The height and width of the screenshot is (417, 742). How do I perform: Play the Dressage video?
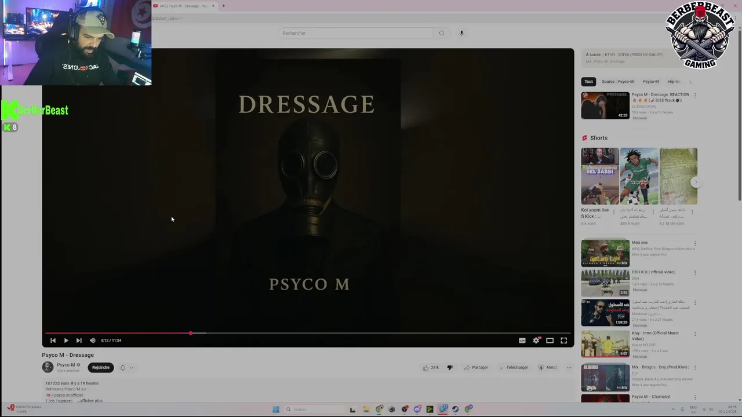pyautogui.click(x=66, y=341)
